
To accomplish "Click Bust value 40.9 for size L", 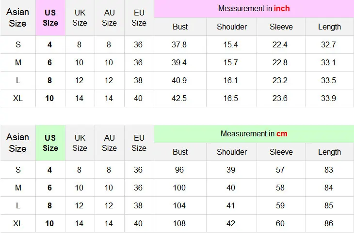I will click(179, 80).
